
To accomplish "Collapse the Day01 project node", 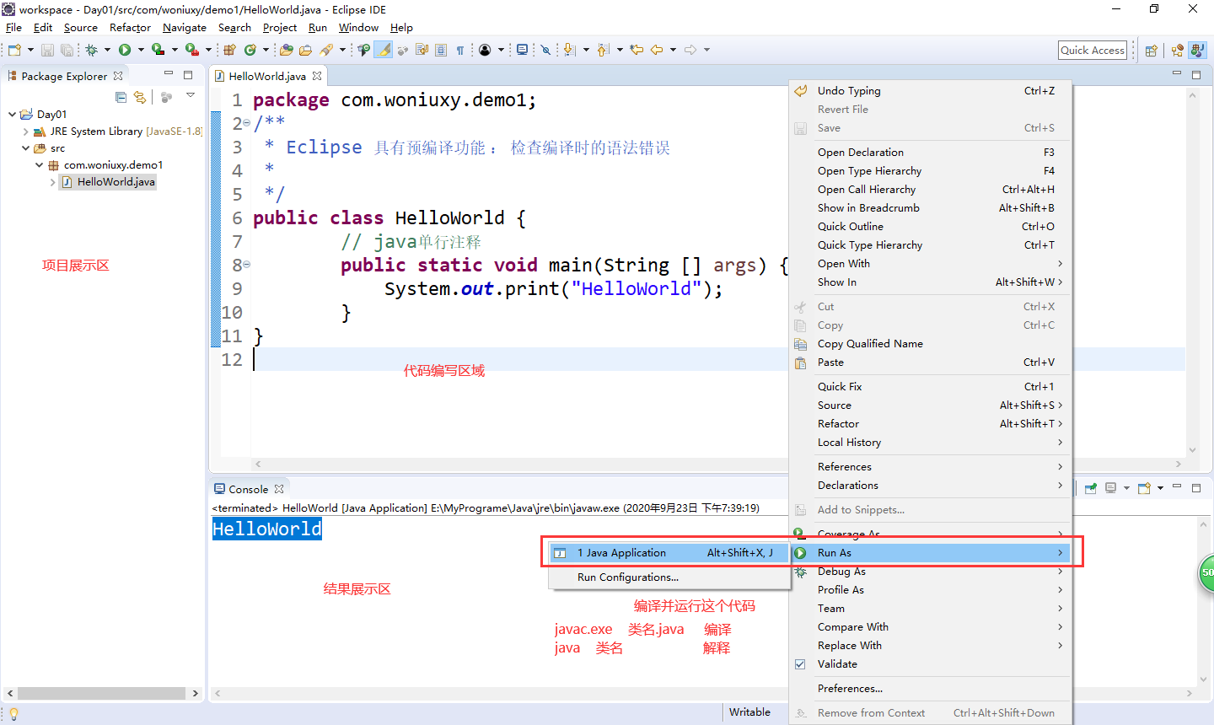I will pos(12,114).
